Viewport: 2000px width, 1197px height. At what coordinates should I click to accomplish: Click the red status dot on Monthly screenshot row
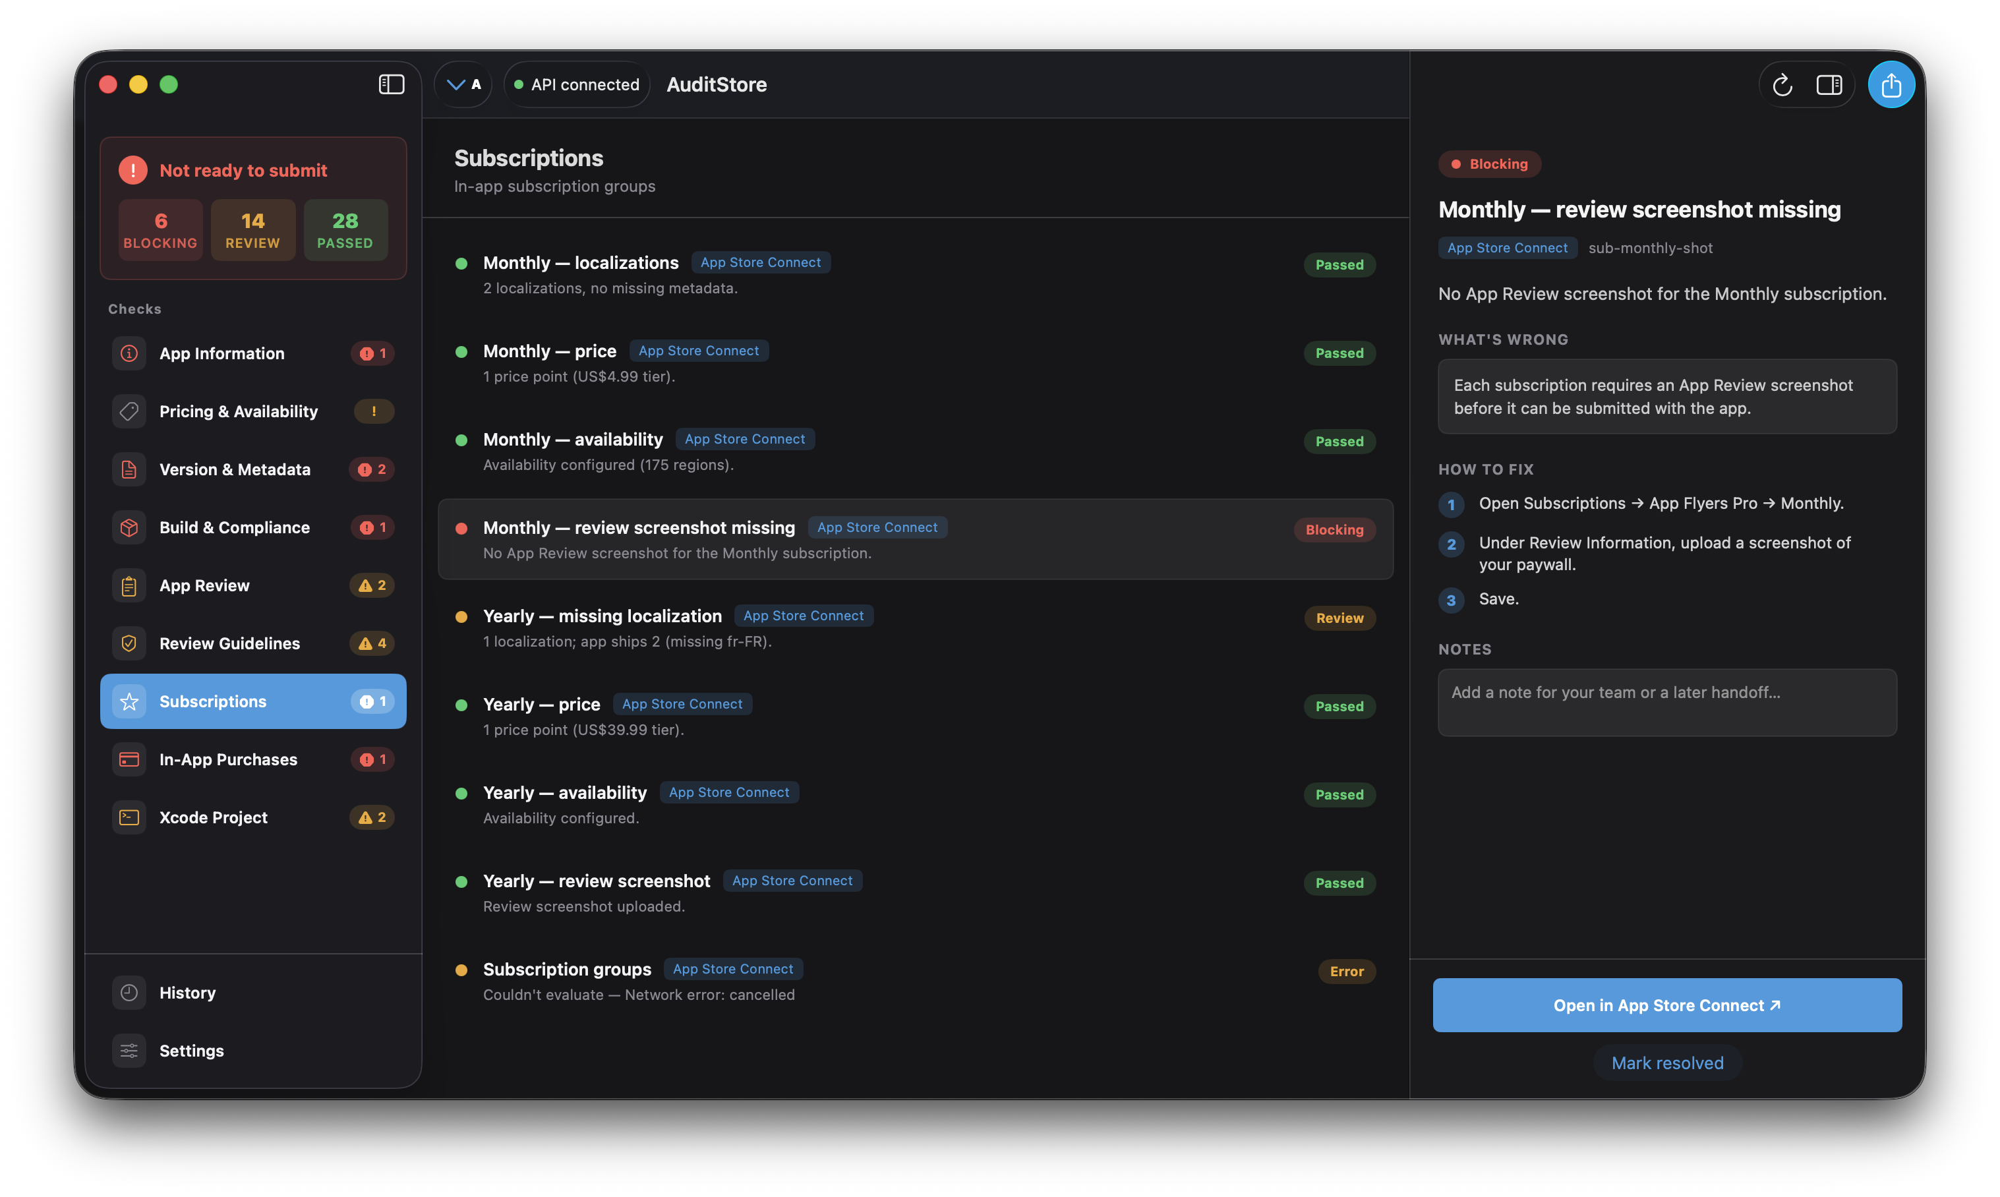(x=461, y=529)
